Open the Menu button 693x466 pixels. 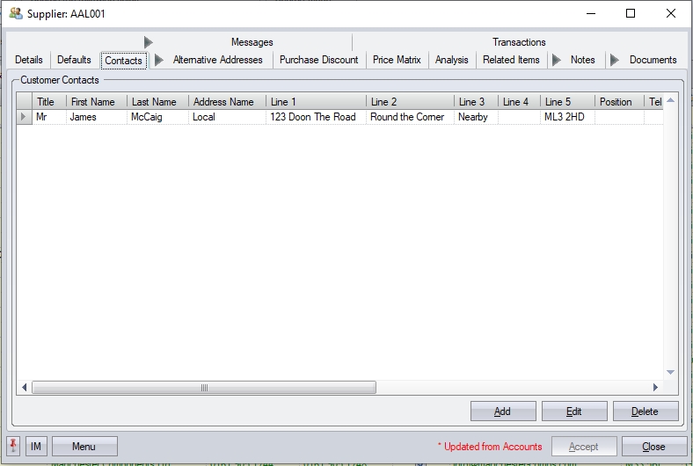point(84,446)
